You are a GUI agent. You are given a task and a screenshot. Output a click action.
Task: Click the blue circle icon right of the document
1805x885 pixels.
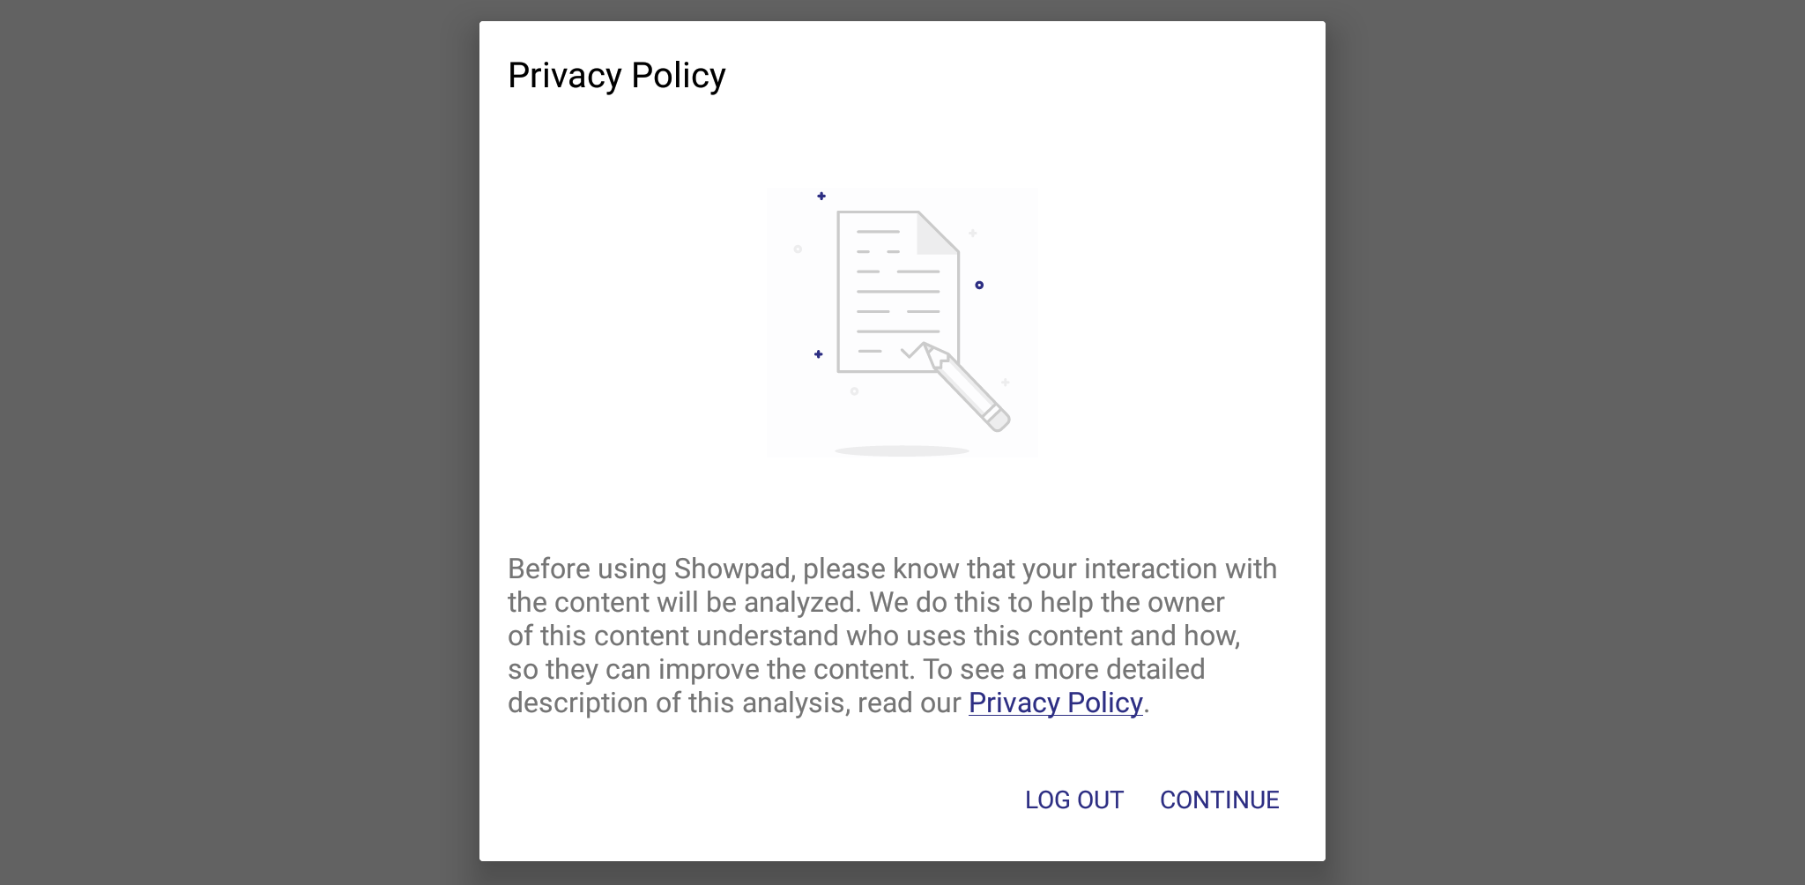979,285
